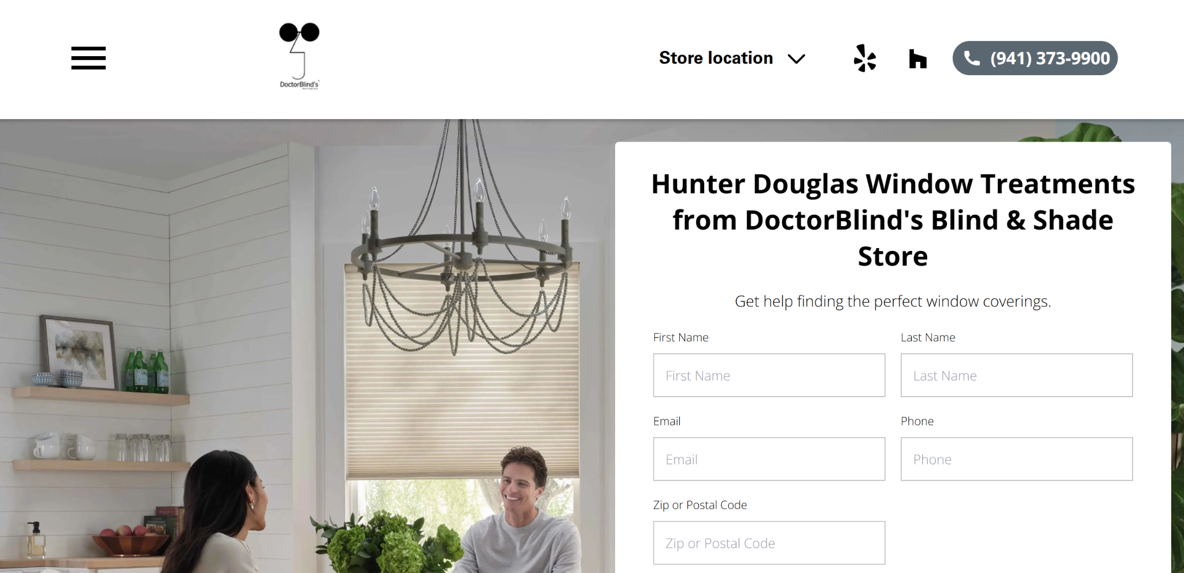Call (941) 373-9900 button
The width and height of the screenshot is (1184, 573).
pyautogui.click(x=1035, y=58)
